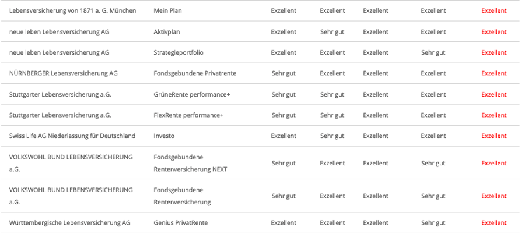The image size is (525, 234).
Task: Click Fondsgebundene Rentenversicherung NEXT product
Action: click(191, 163)
